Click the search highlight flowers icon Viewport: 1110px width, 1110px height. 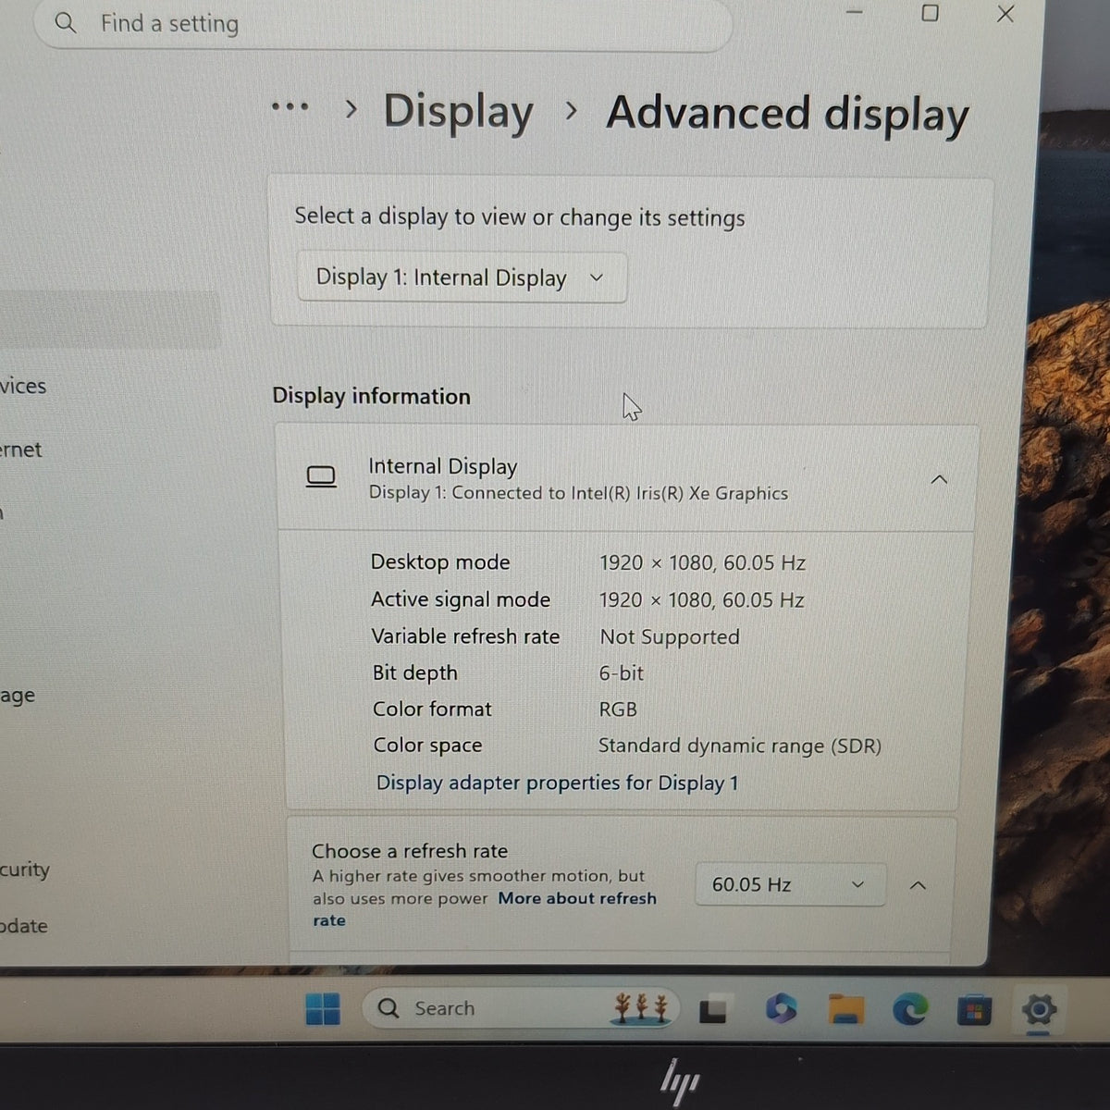641,1007
